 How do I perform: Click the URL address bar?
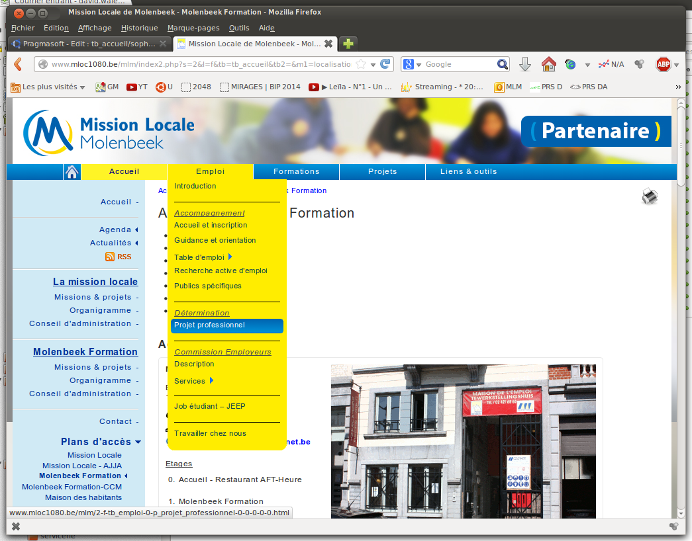point(201,64)
